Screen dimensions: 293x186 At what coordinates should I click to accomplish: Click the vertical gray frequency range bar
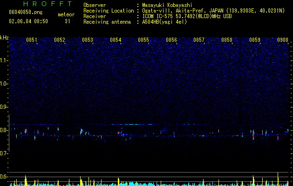(x=9, y=133)
